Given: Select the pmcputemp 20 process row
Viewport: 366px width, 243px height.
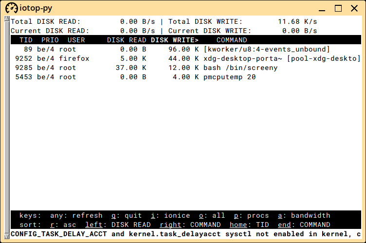Looking at the screenshot, I should [186, 77].
